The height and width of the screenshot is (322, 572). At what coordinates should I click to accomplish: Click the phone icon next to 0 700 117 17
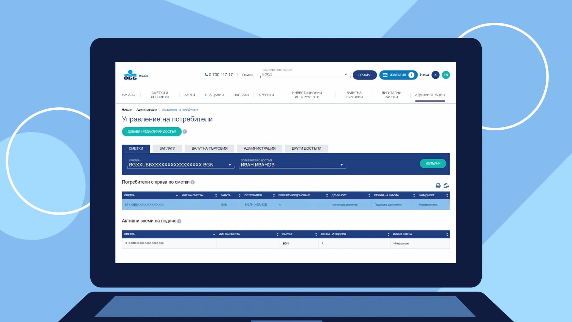(206, 75)
